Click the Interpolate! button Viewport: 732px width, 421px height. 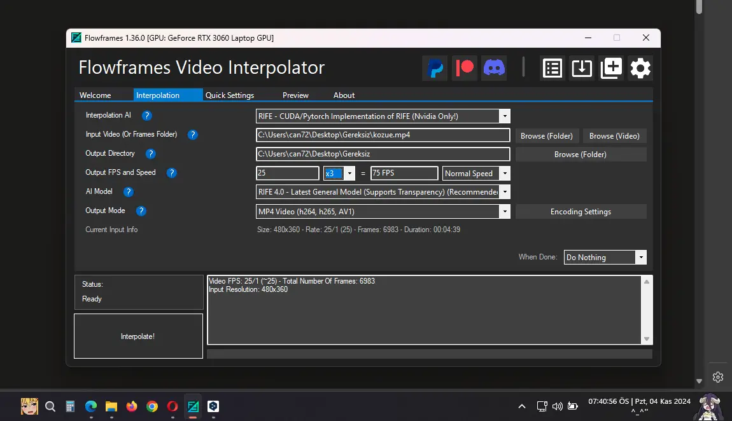(138, 336)
